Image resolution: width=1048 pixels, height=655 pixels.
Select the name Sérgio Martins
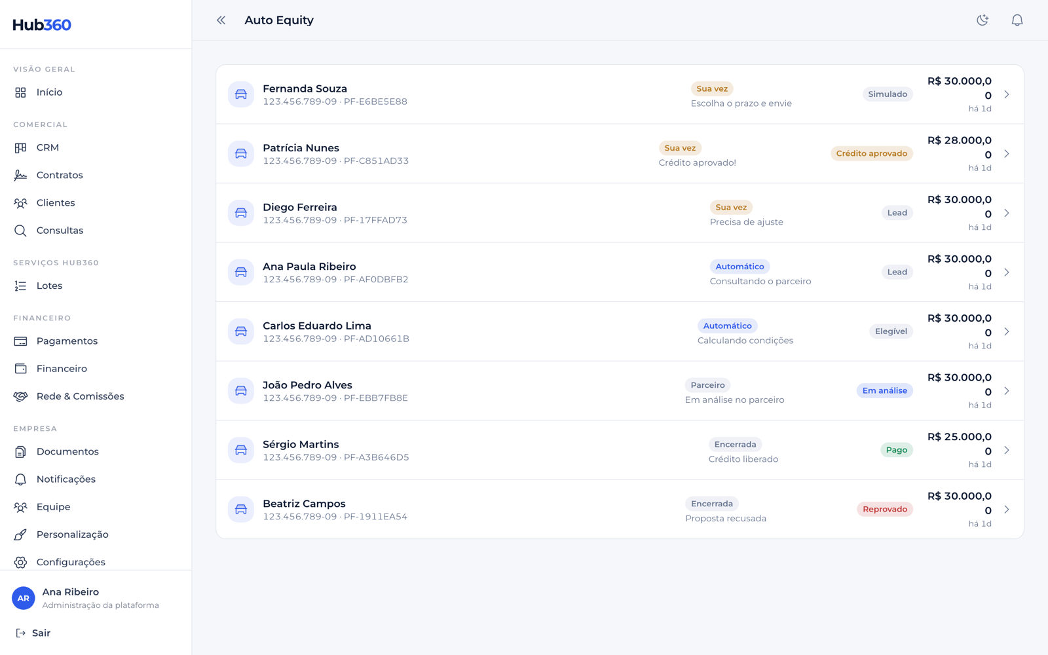click(x=301, y=445)
